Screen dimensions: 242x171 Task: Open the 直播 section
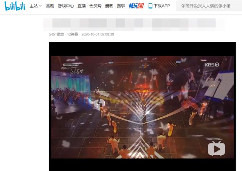tap(82, 6)
